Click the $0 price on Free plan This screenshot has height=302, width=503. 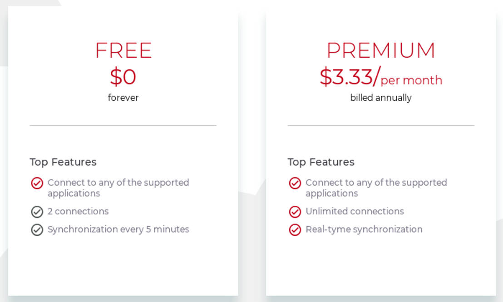tap(123, 77)
